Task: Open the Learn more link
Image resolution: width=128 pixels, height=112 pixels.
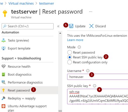Action: click(x=75, y=40)
